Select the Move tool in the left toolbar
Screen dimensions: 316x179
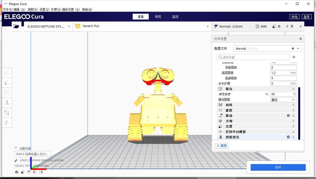coord(7,73)
